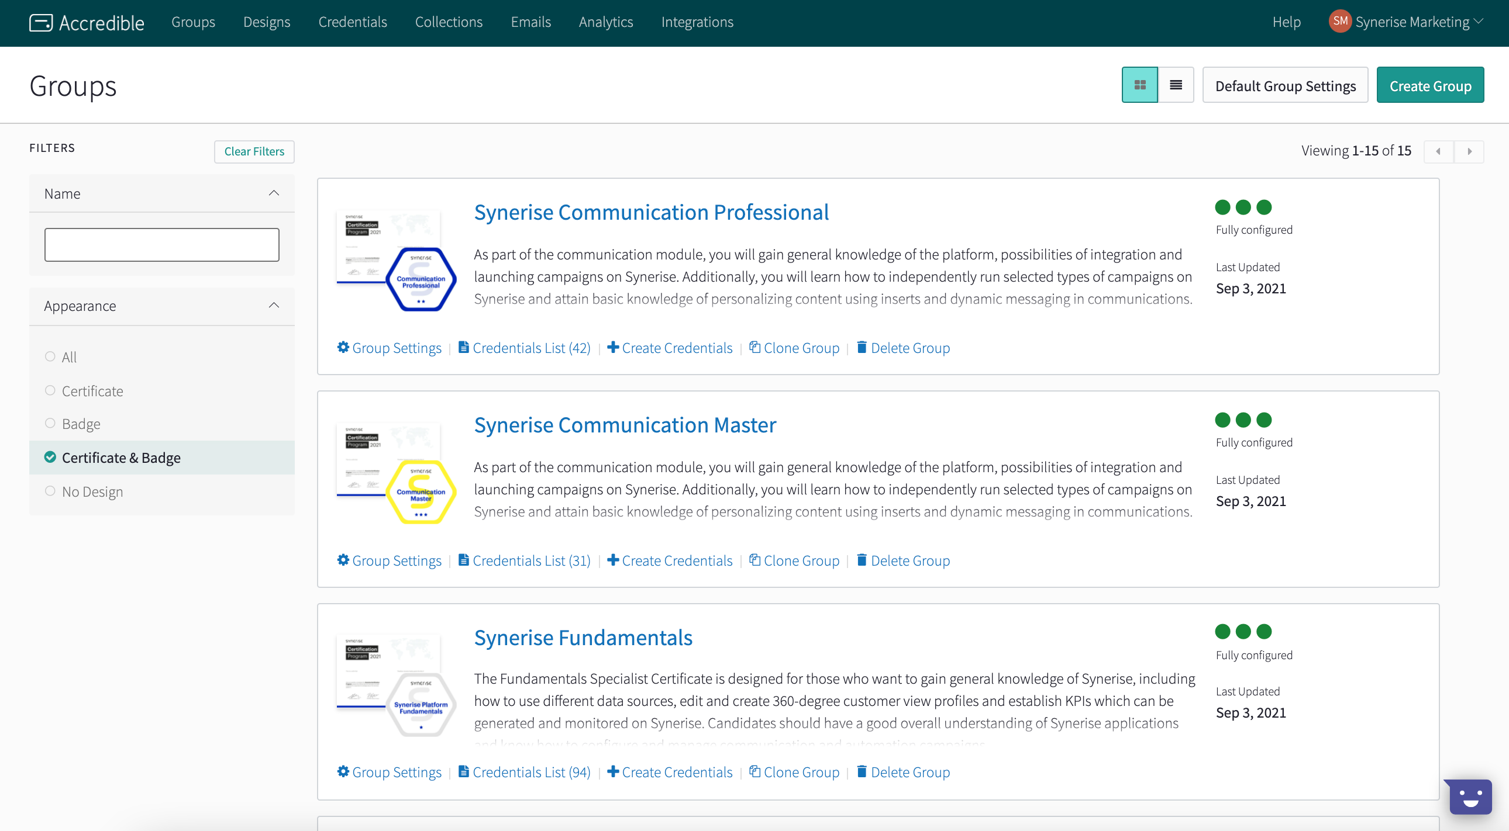Select the All appearance radio option
The image size is (1509, 831).
pos(50,356)
